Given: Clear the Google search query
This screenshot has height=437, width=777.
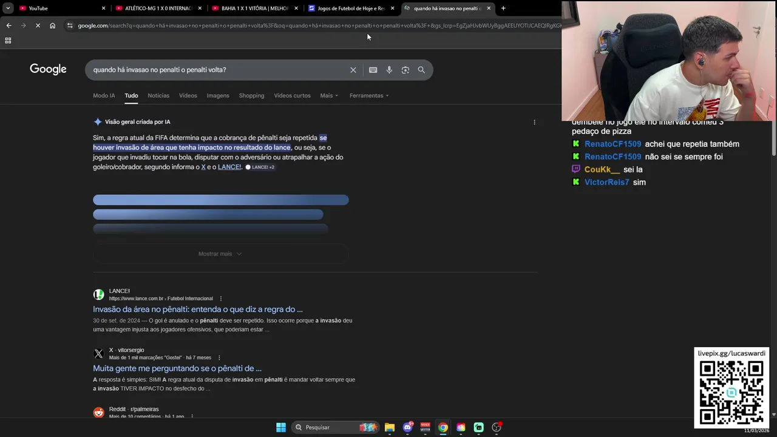Looking at the screenshot, I should pos(353,70).
